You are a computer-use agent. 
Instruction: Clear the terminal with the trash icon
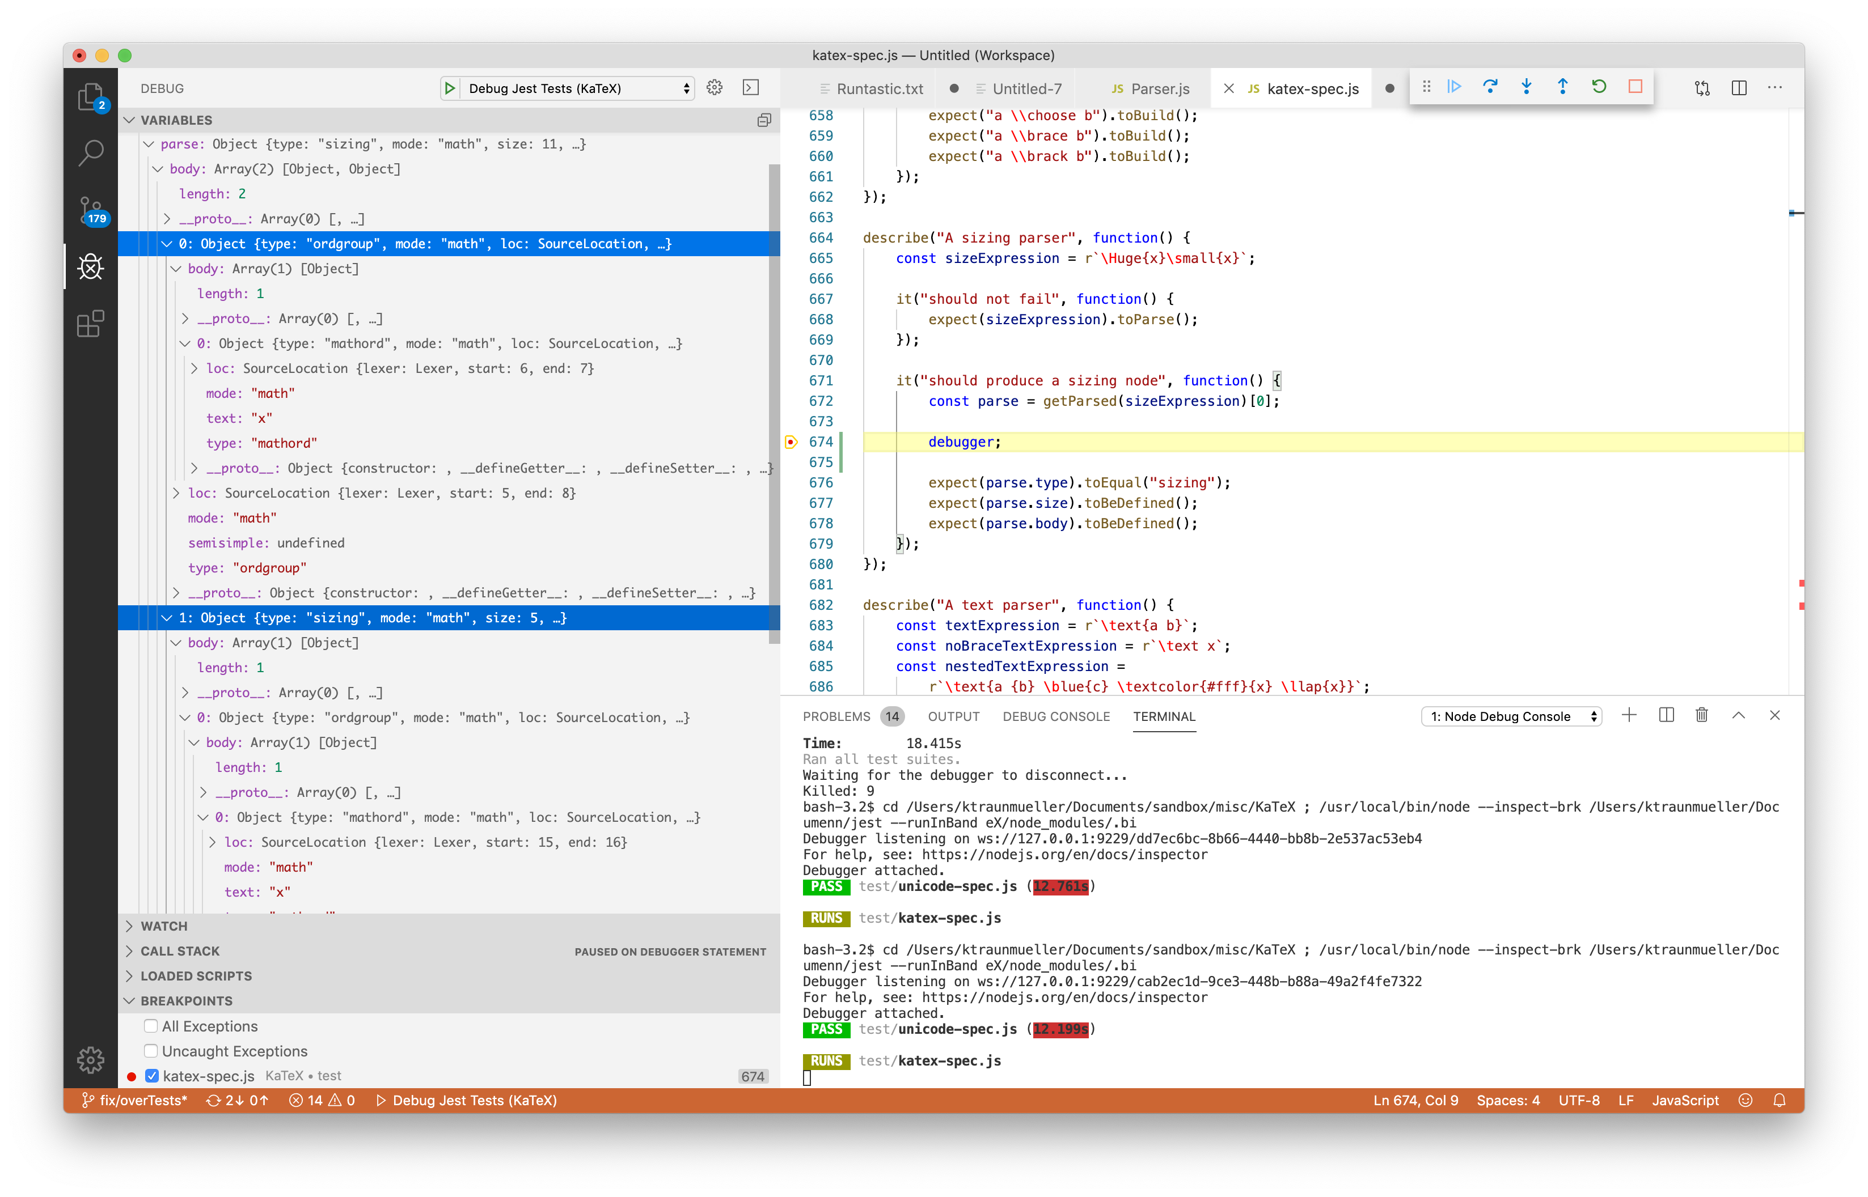(1702, 715)
